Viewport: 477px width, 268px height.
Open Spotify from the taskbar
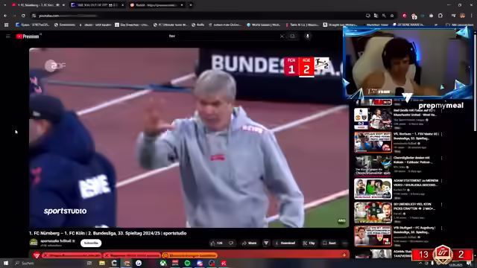[187, 263]
